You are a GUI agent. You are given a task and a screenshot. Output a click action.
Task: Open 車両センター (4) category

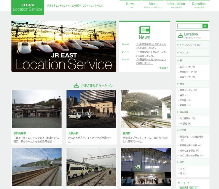188,90
